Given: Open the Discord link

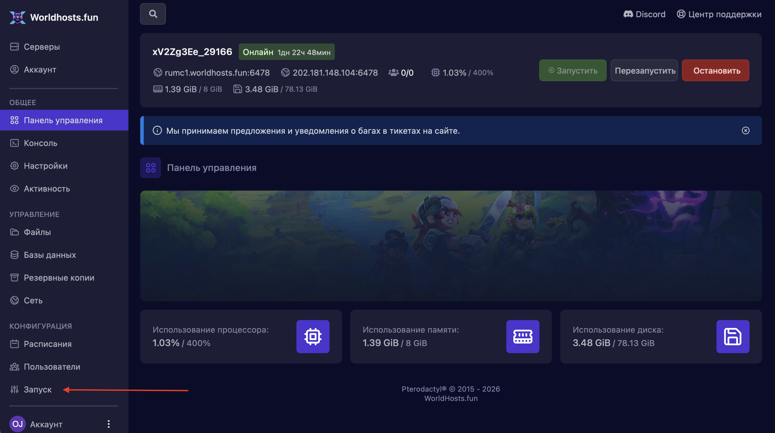Looking at the screenshot, I should [x=644, y=14].
